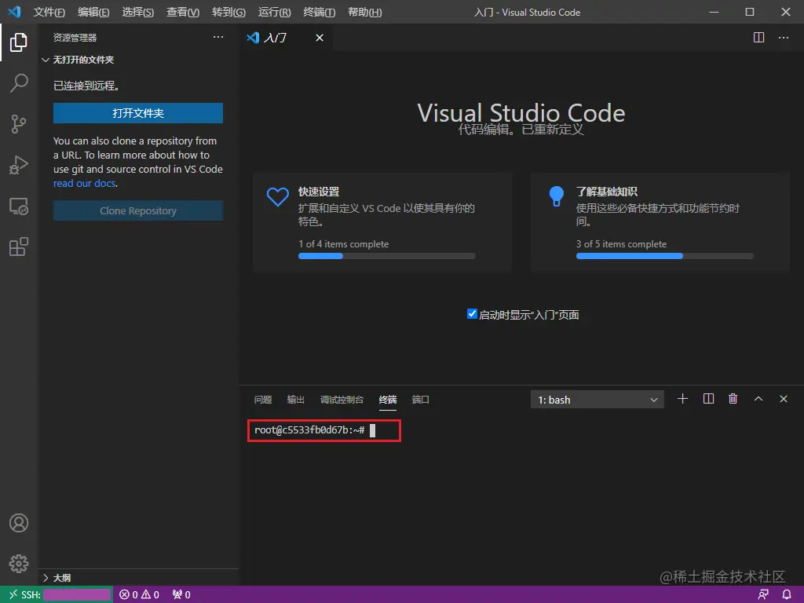804x603 pixels.
Task: Click 1 of 4 items complete text
Action: (x=344, y=244)
